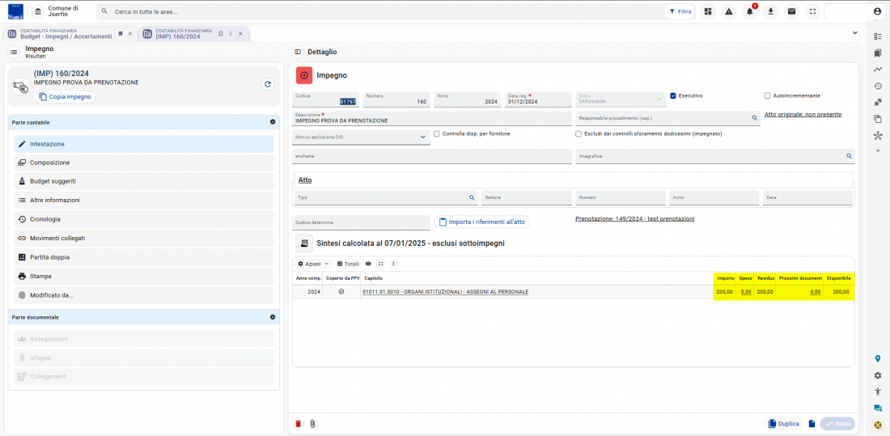Open the Motivo esclusione CIG dropdown
This screenshot has width=890, height=436.
(361, 137)
